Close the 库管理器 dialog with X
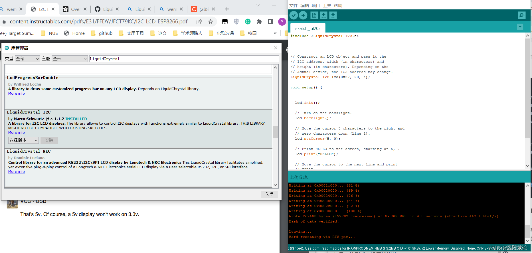532x253 pixels. tap(276, 48)
